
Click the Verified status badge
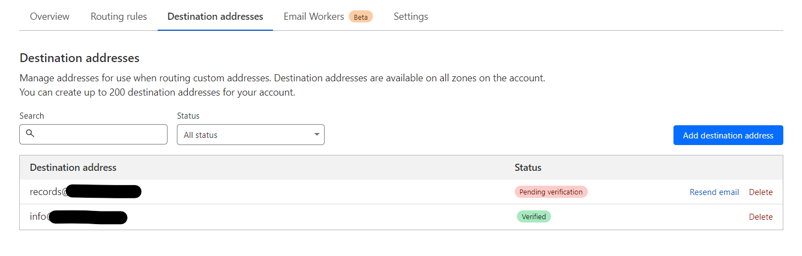[533, 216]
